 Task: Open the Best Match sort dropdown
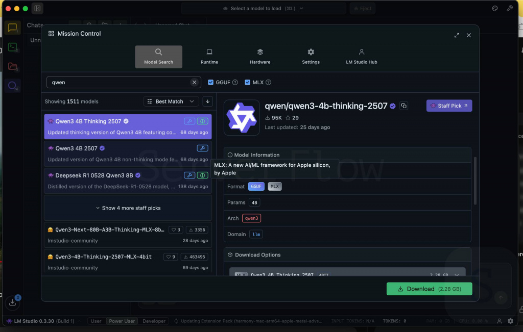click(x=171, y=101)
